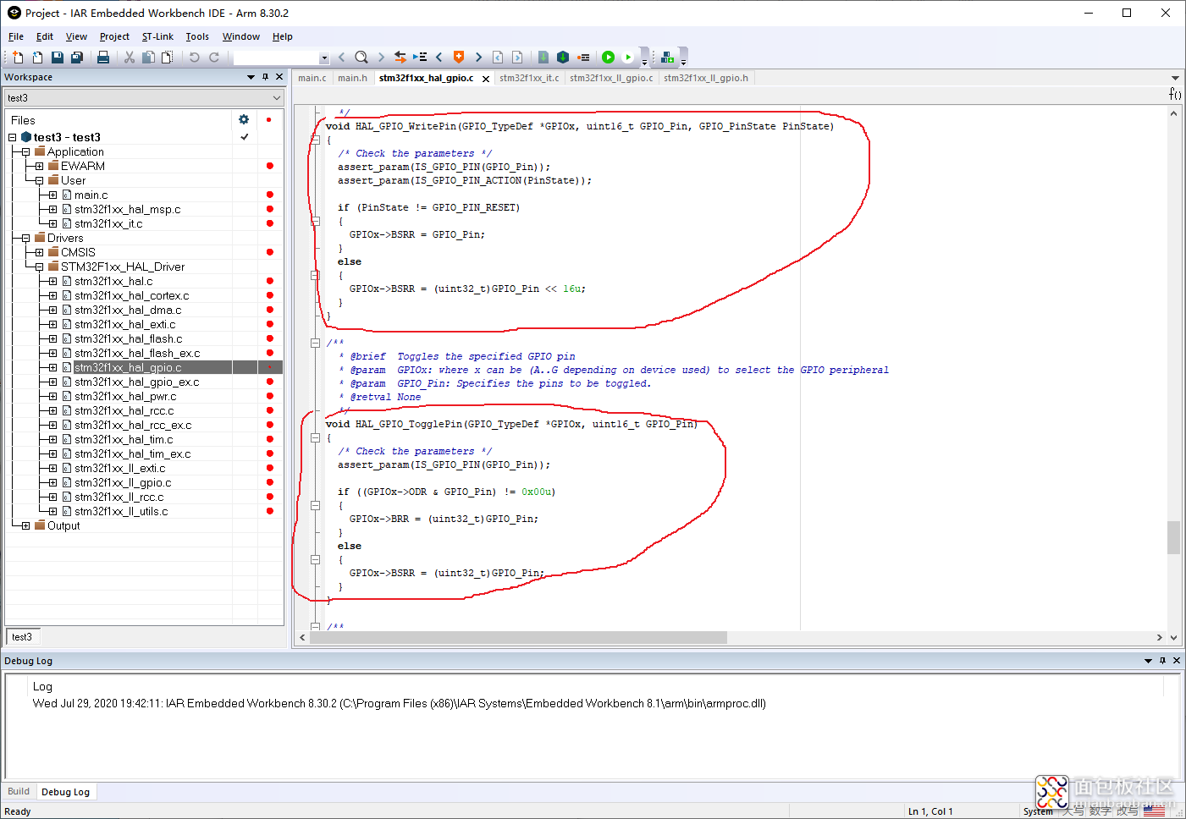
Task: Open the function list f() button
Action: (x=1175, y=93)
